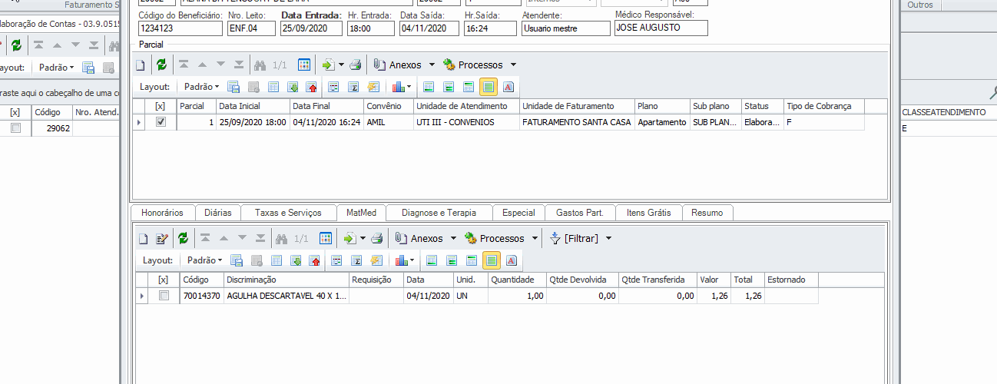Select the Gastos Part. tab

pos(580,213)
